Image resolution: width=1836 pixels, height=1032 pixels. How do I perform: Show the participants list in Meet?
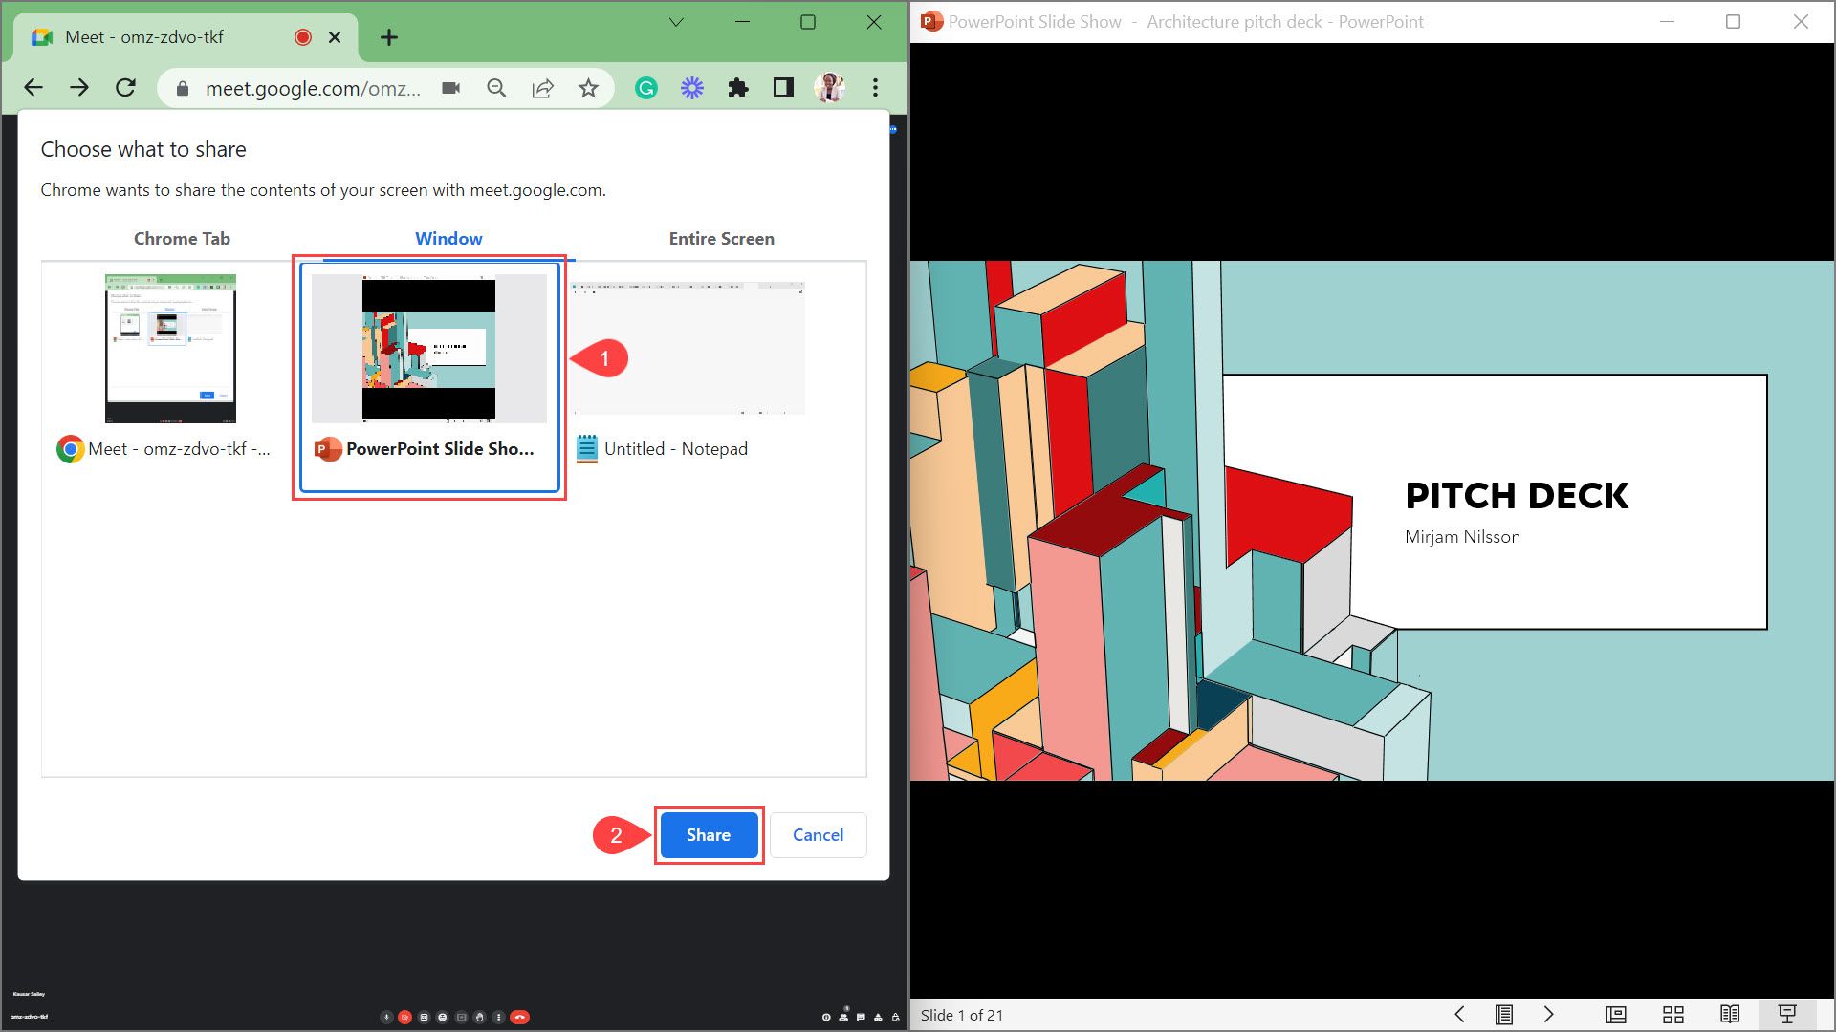[x=842, y=1016]
